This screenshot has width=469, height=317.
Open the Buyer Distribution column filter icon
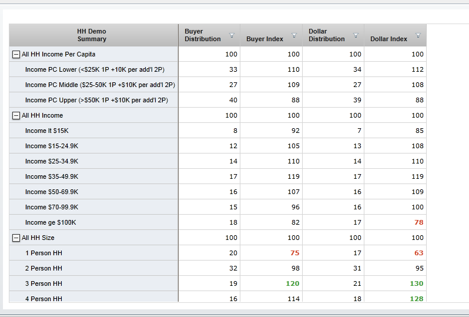(x=232, y=35)
